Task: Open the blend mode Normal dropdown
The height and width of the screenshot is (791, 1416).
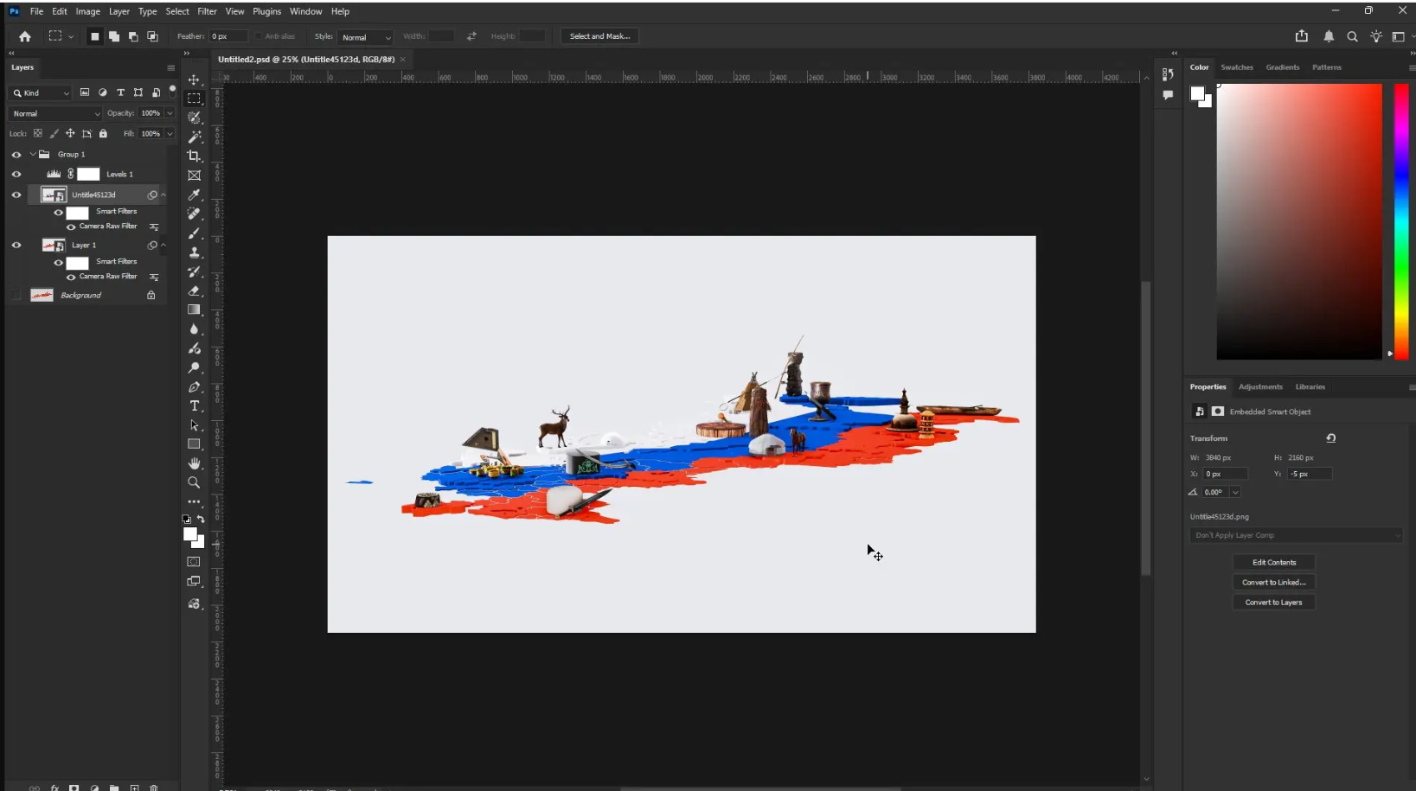Action: (55, 113)
